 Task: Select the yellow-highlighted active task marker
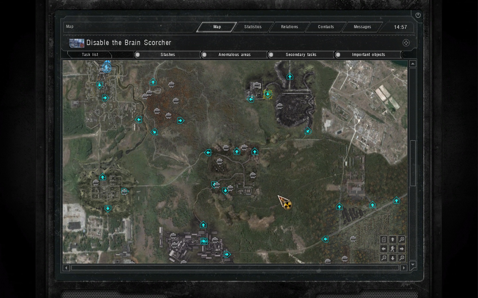pos(268,94)
